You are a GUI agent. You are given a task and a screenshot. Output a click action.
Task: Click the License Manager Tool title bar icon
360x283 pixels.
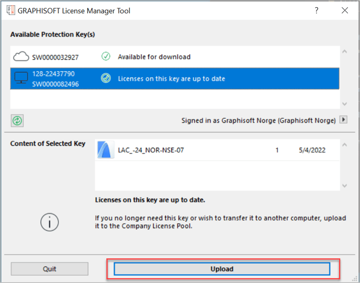click(x=10, y=10)
